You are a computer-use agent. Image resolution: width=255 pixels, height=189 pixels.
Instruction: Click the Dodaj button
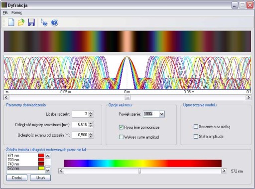(x=17, y=178)
